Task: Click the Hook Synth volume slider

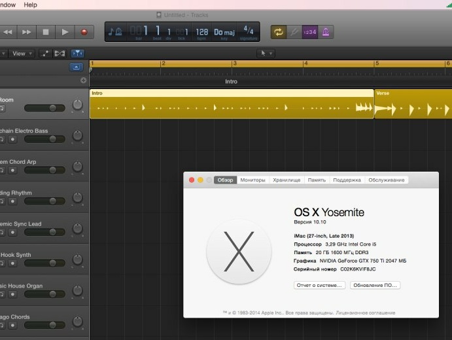Action: [44, 263]
